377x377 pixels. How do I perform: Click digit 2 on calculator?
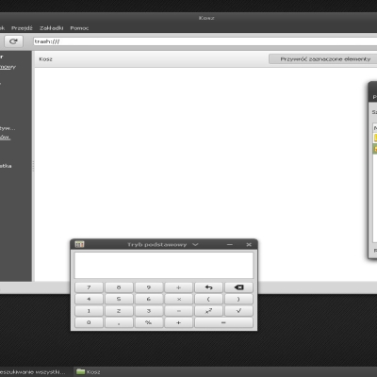119,311
